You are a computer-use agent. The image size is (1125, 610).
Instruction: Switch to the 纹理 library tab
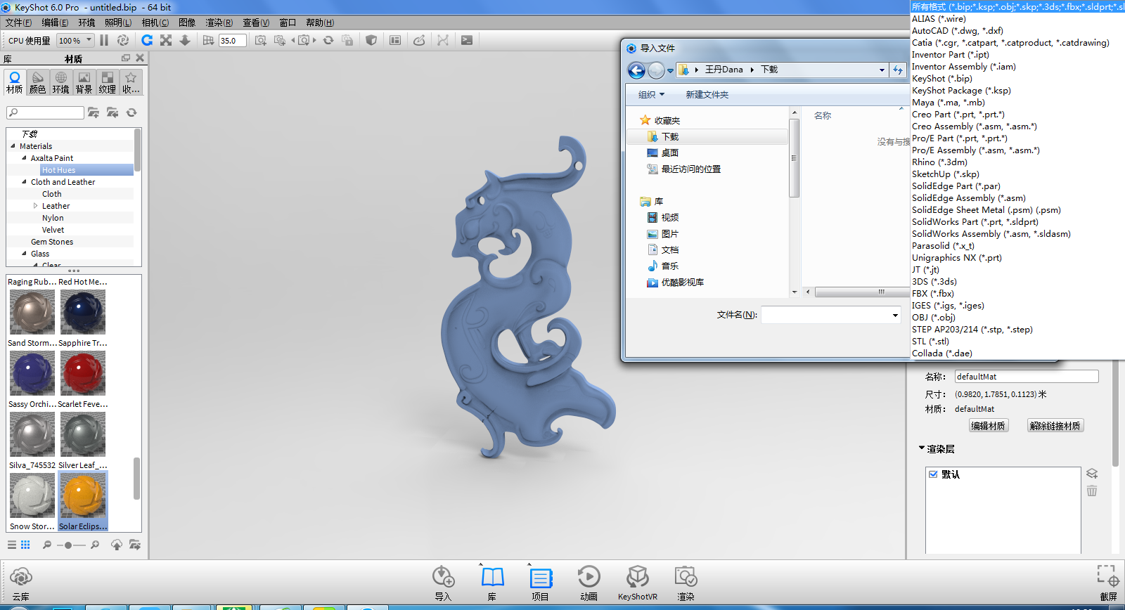coord(107,82)
